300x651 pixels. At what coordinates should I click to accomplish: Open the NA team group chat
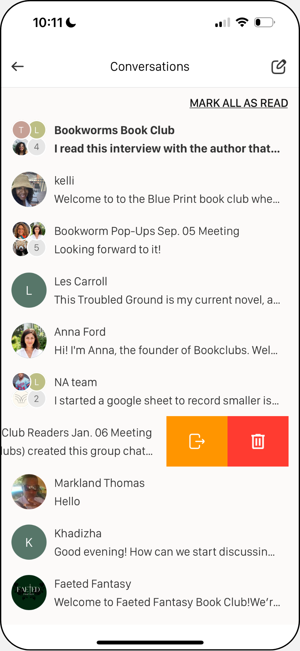pos(150,391)
